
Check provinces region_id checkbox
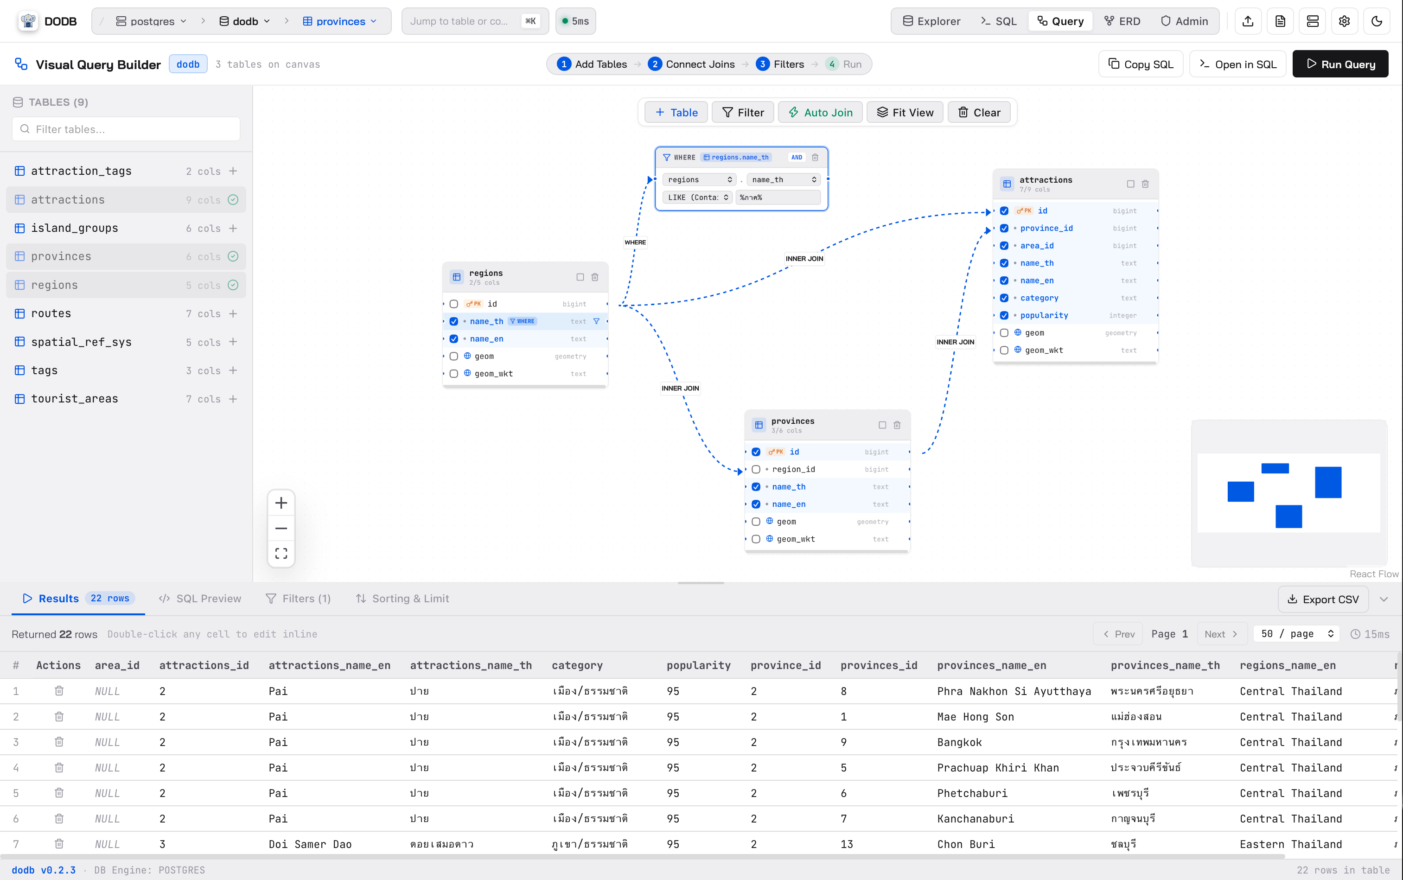point(756,469)
